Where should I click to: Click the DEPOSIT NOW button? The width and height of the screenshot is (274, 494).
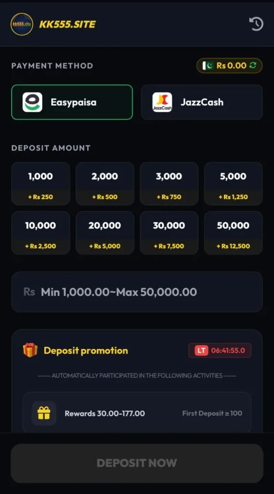tap(137, 463)
